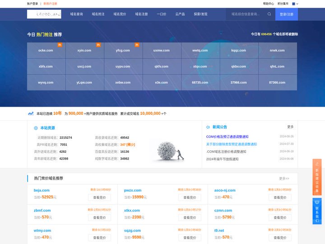
Task: Click 查看竞价 for zbmf.com
Action: [99, 218]
